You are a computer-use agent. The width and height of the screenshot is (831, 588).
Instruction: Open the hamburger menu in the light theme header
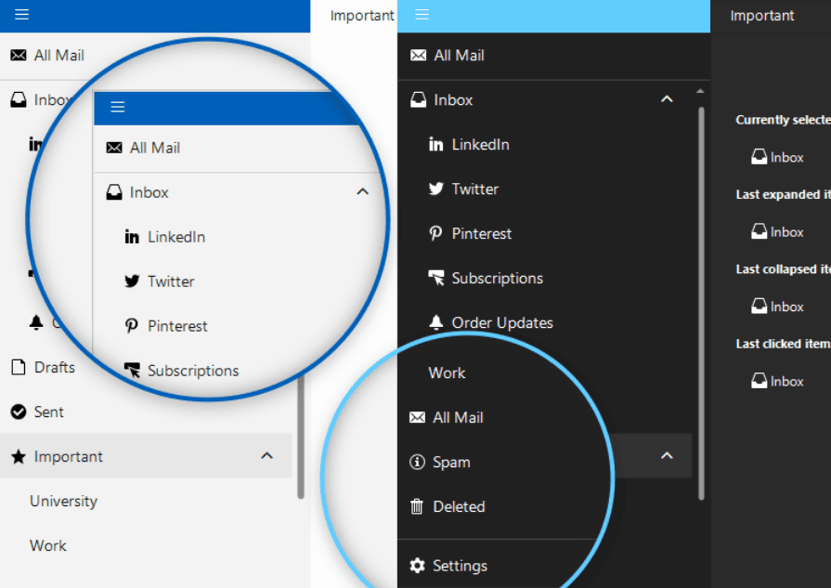click(x=21, y=15)
